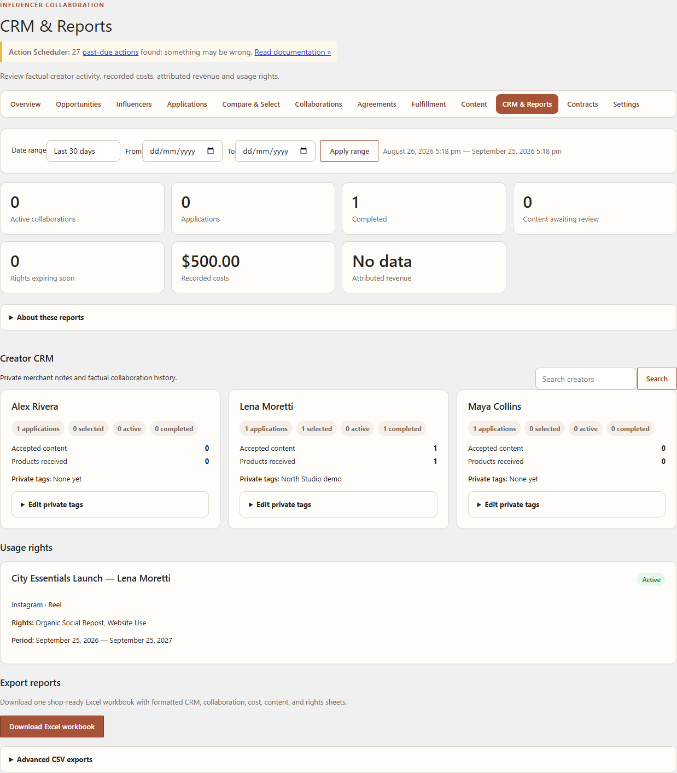Go to the Content tab

474,104
